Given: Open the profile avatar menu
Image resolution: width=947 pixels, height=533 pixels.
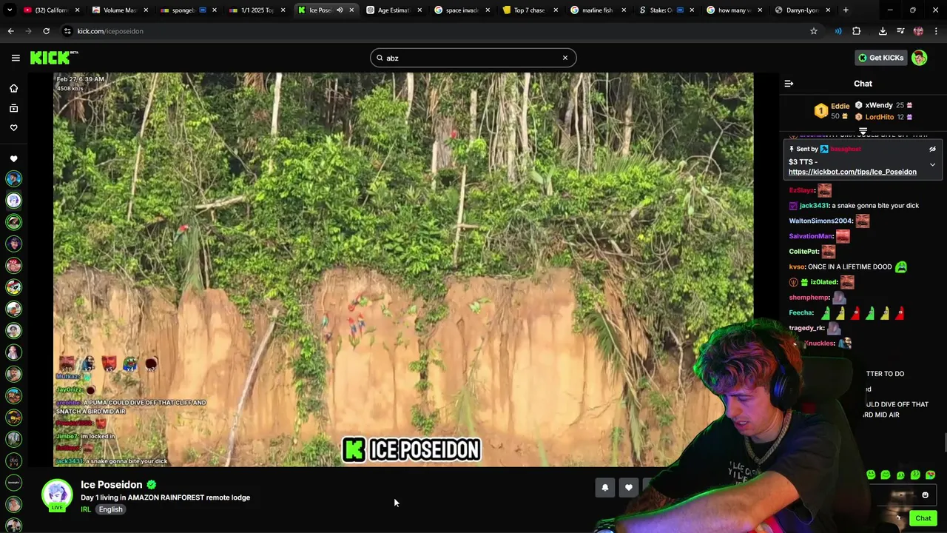Looking at the screenshot, I should (920, 58).
